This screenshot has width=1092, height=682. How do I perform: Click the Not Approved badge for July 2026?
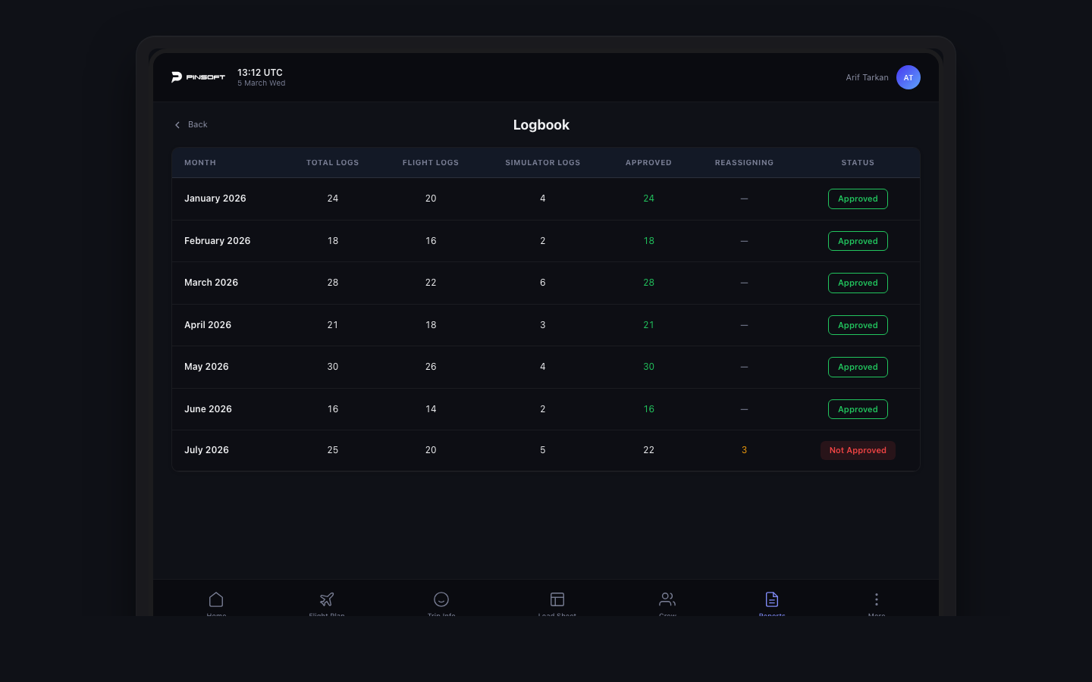click(x=858, y=450)
